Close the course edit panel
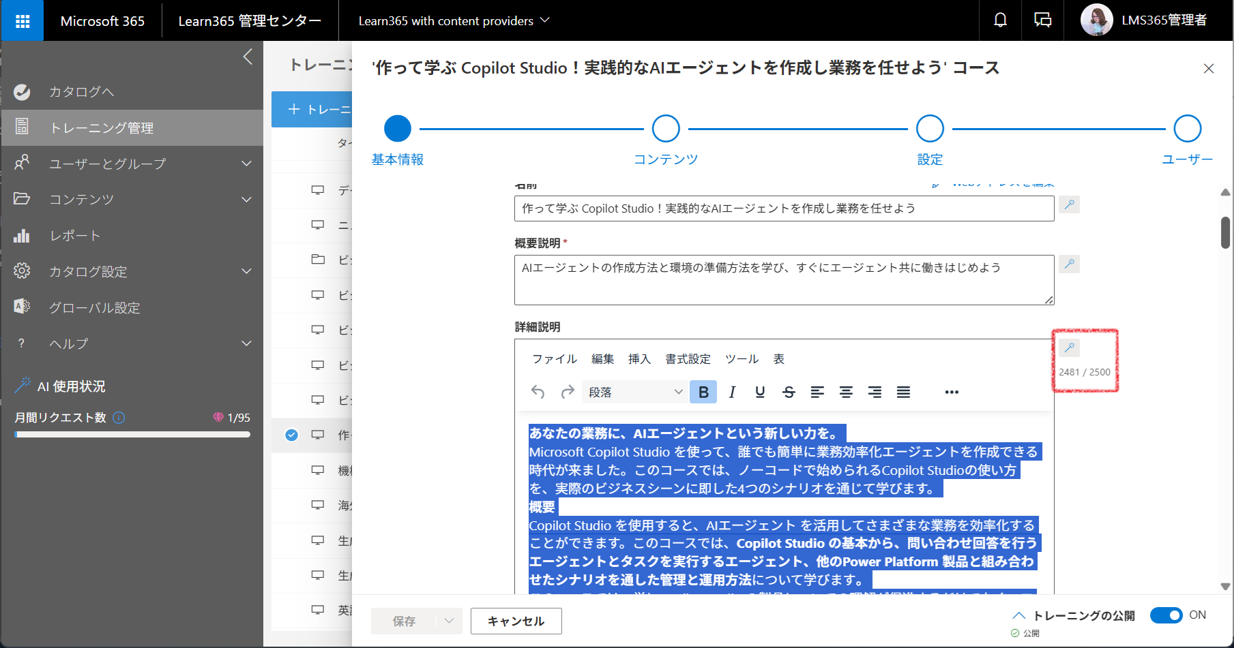This screenshot has height=648, width=1234. pos(1209,68)
